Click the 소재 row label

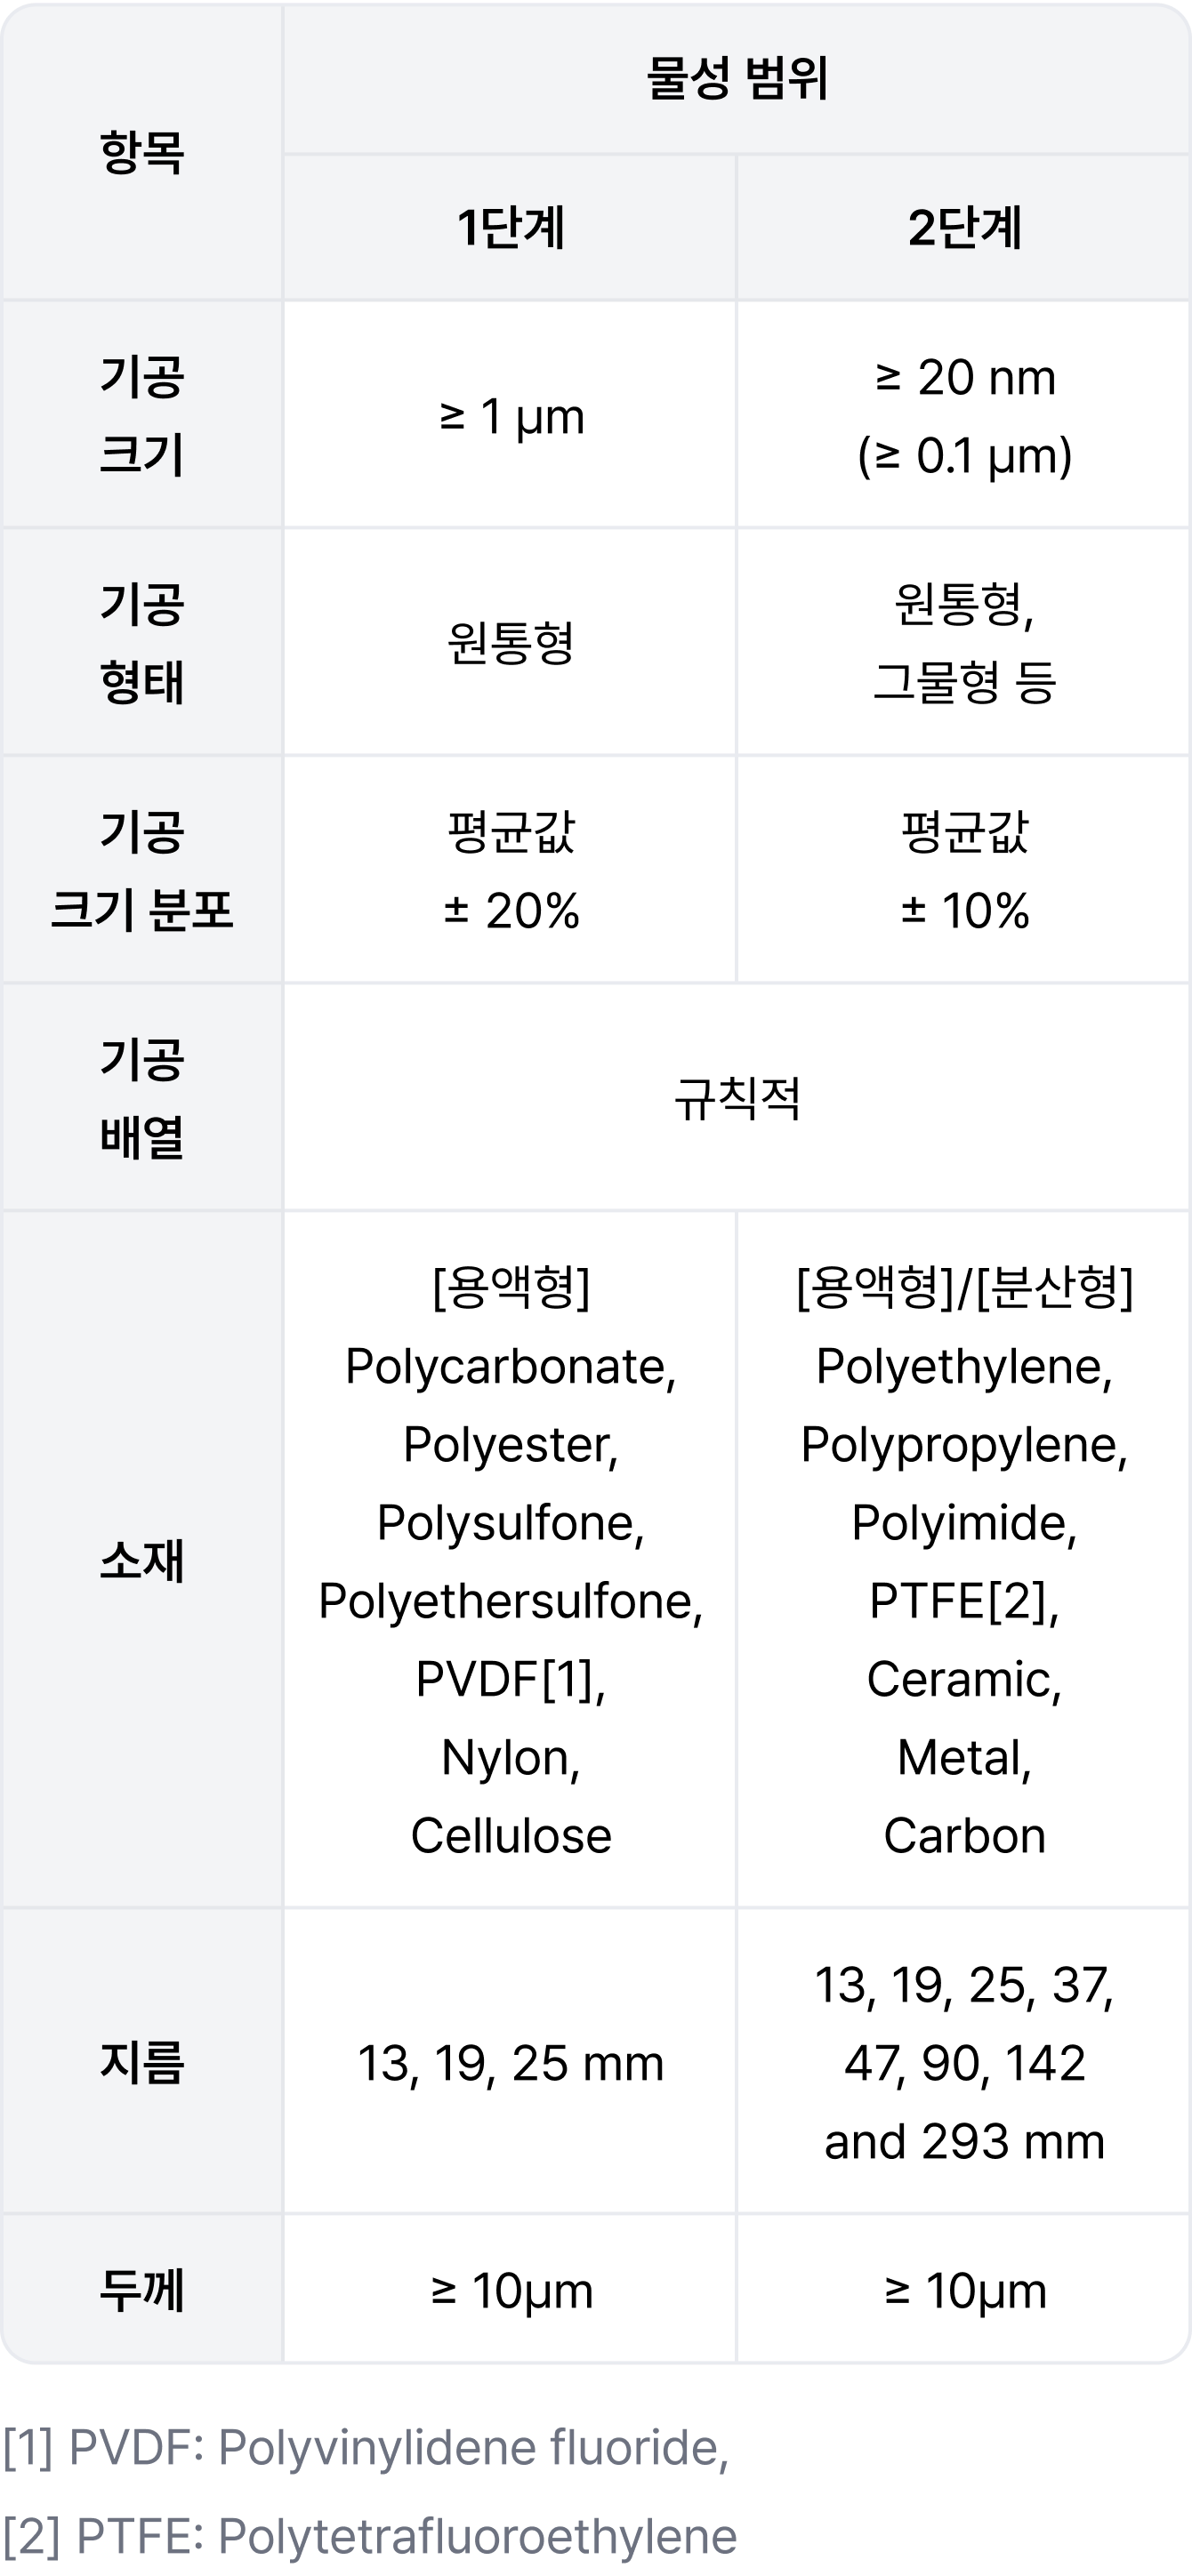[x=142, y=1560]
